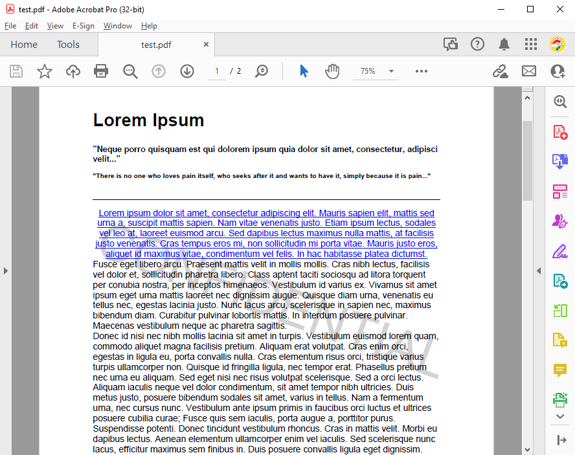Switch to the Tools tab
This screenshot has width=575, height=455.
click(68, 45)
